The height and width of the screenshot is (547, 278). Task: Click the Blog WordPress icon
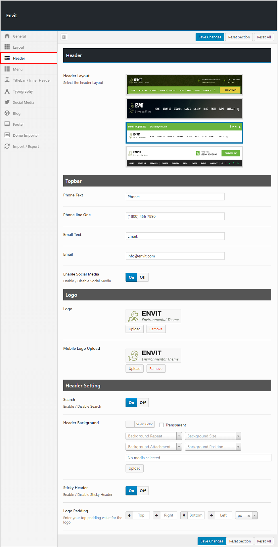pyautogui.click(x=7, y=113)
